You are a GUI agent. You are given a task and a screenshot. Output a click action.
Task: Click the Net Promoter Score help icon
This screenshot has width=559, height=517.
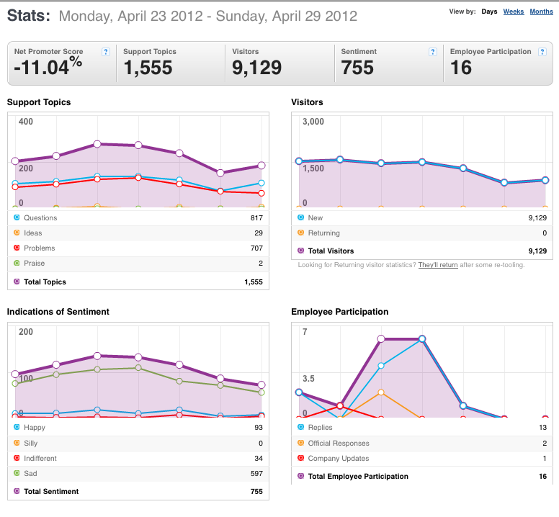pyautogui.click(x=105, y=52)
